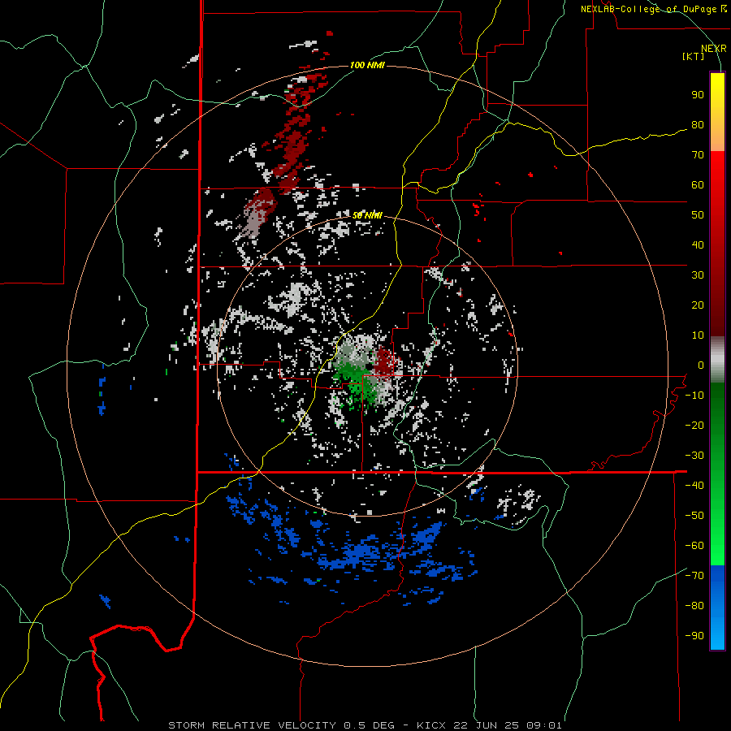Click the 0 value on the velocity scale

point(701,365)
